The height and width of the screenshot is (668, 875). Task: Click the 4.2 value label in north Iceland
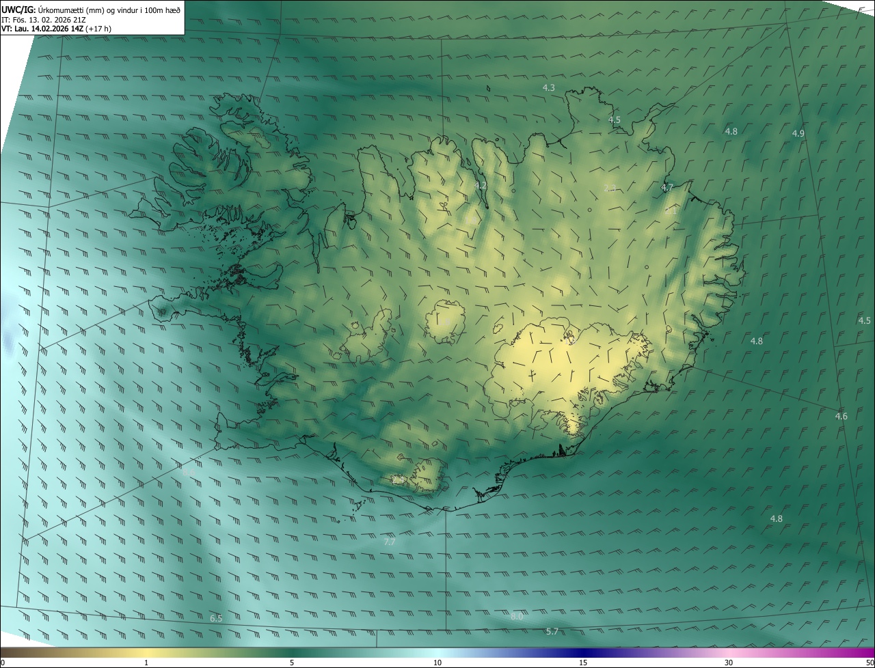tap(481, 185)
